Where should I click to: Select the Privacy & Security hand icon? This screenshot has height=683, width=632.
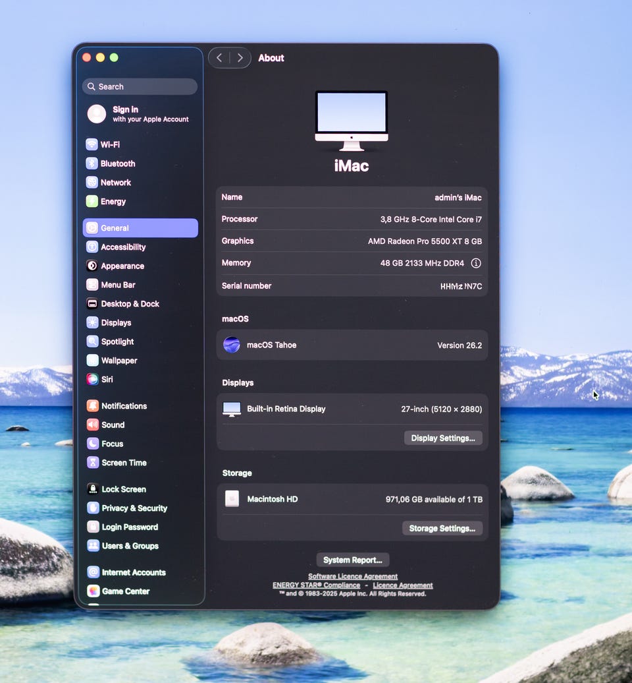(x=93, y=508)
